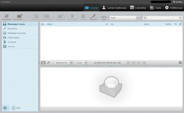Open the Marquer mark menu
Viewport: 184px width, 113px height.
click(94, 17)
